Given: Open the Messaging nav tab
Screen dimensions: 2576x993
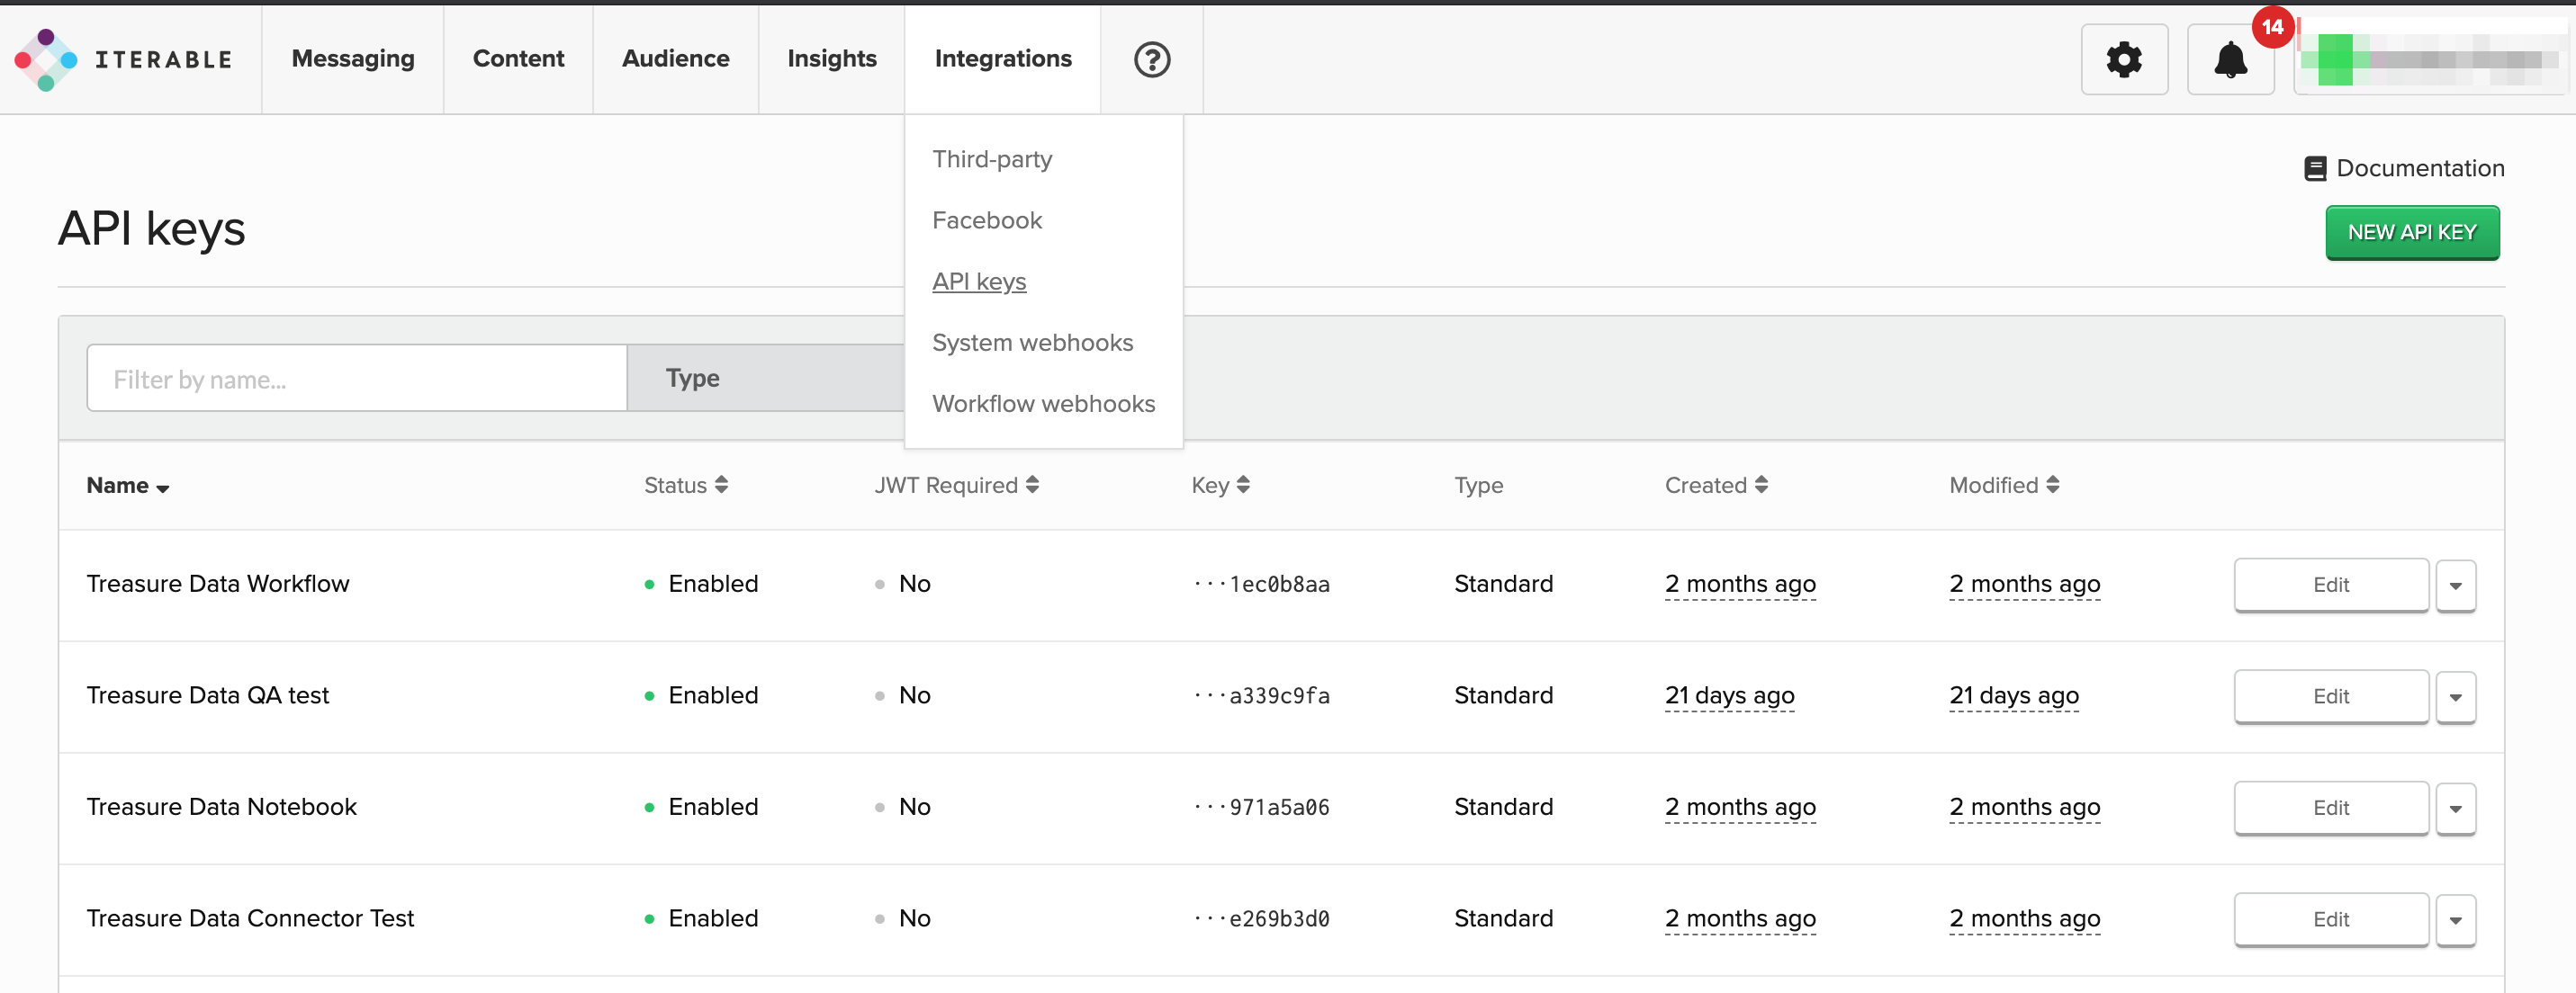Looking at the screenshot, I should 352,59.
